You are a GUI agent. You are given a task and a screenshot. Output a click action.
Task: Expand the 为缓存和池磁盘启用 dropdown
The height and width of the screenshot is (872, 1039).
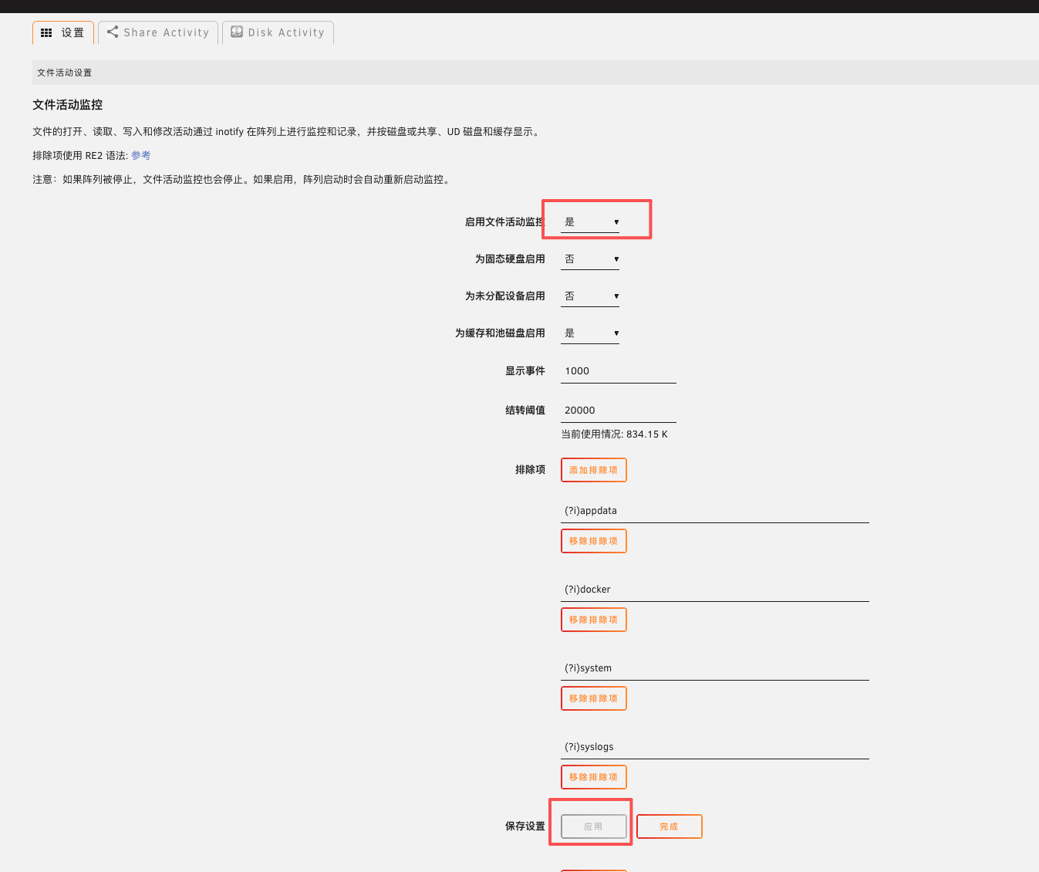(x=590, y=333)
